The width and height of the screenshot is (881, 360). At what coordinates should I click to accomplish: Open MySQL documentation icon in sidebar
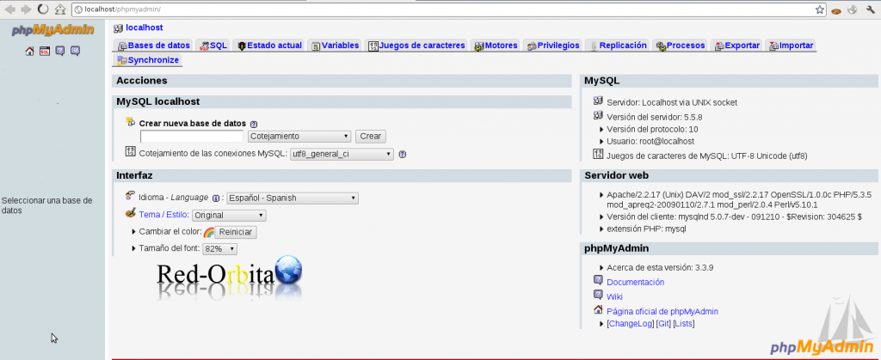click(x=76, y=51)
